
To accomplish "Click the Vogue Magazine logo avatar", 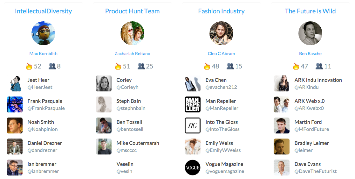I will tap(193, 168).
